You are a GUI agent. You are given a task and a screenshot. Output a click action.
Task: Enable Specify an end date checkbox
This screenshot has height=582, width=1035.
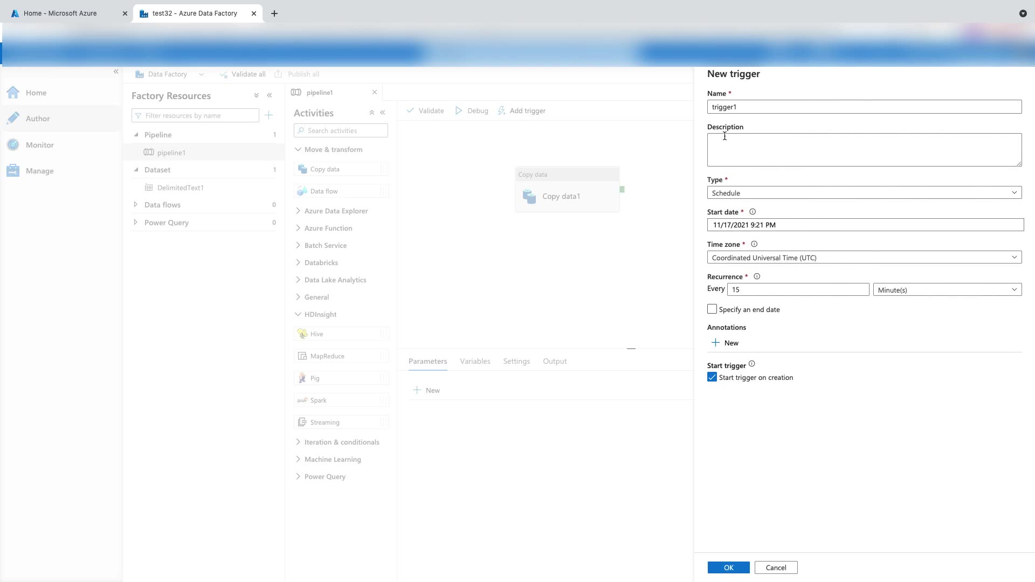click(x=712, y=309)
